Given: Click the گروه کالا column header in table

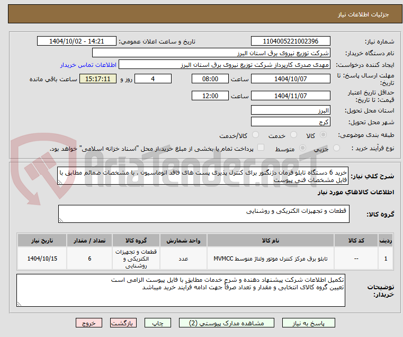Looking at the screenshot, I should click(136, 240).
